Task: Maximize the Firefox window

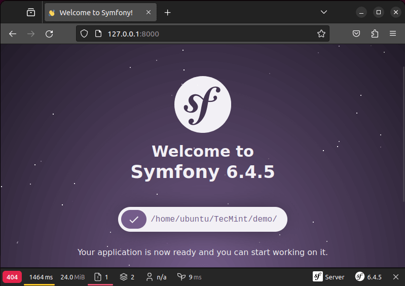Action: coord(379,12)
